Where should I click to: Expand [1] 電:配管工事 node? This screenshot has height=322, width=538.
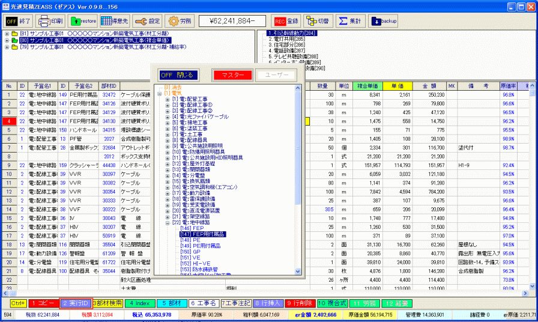(x=168, y=99)
